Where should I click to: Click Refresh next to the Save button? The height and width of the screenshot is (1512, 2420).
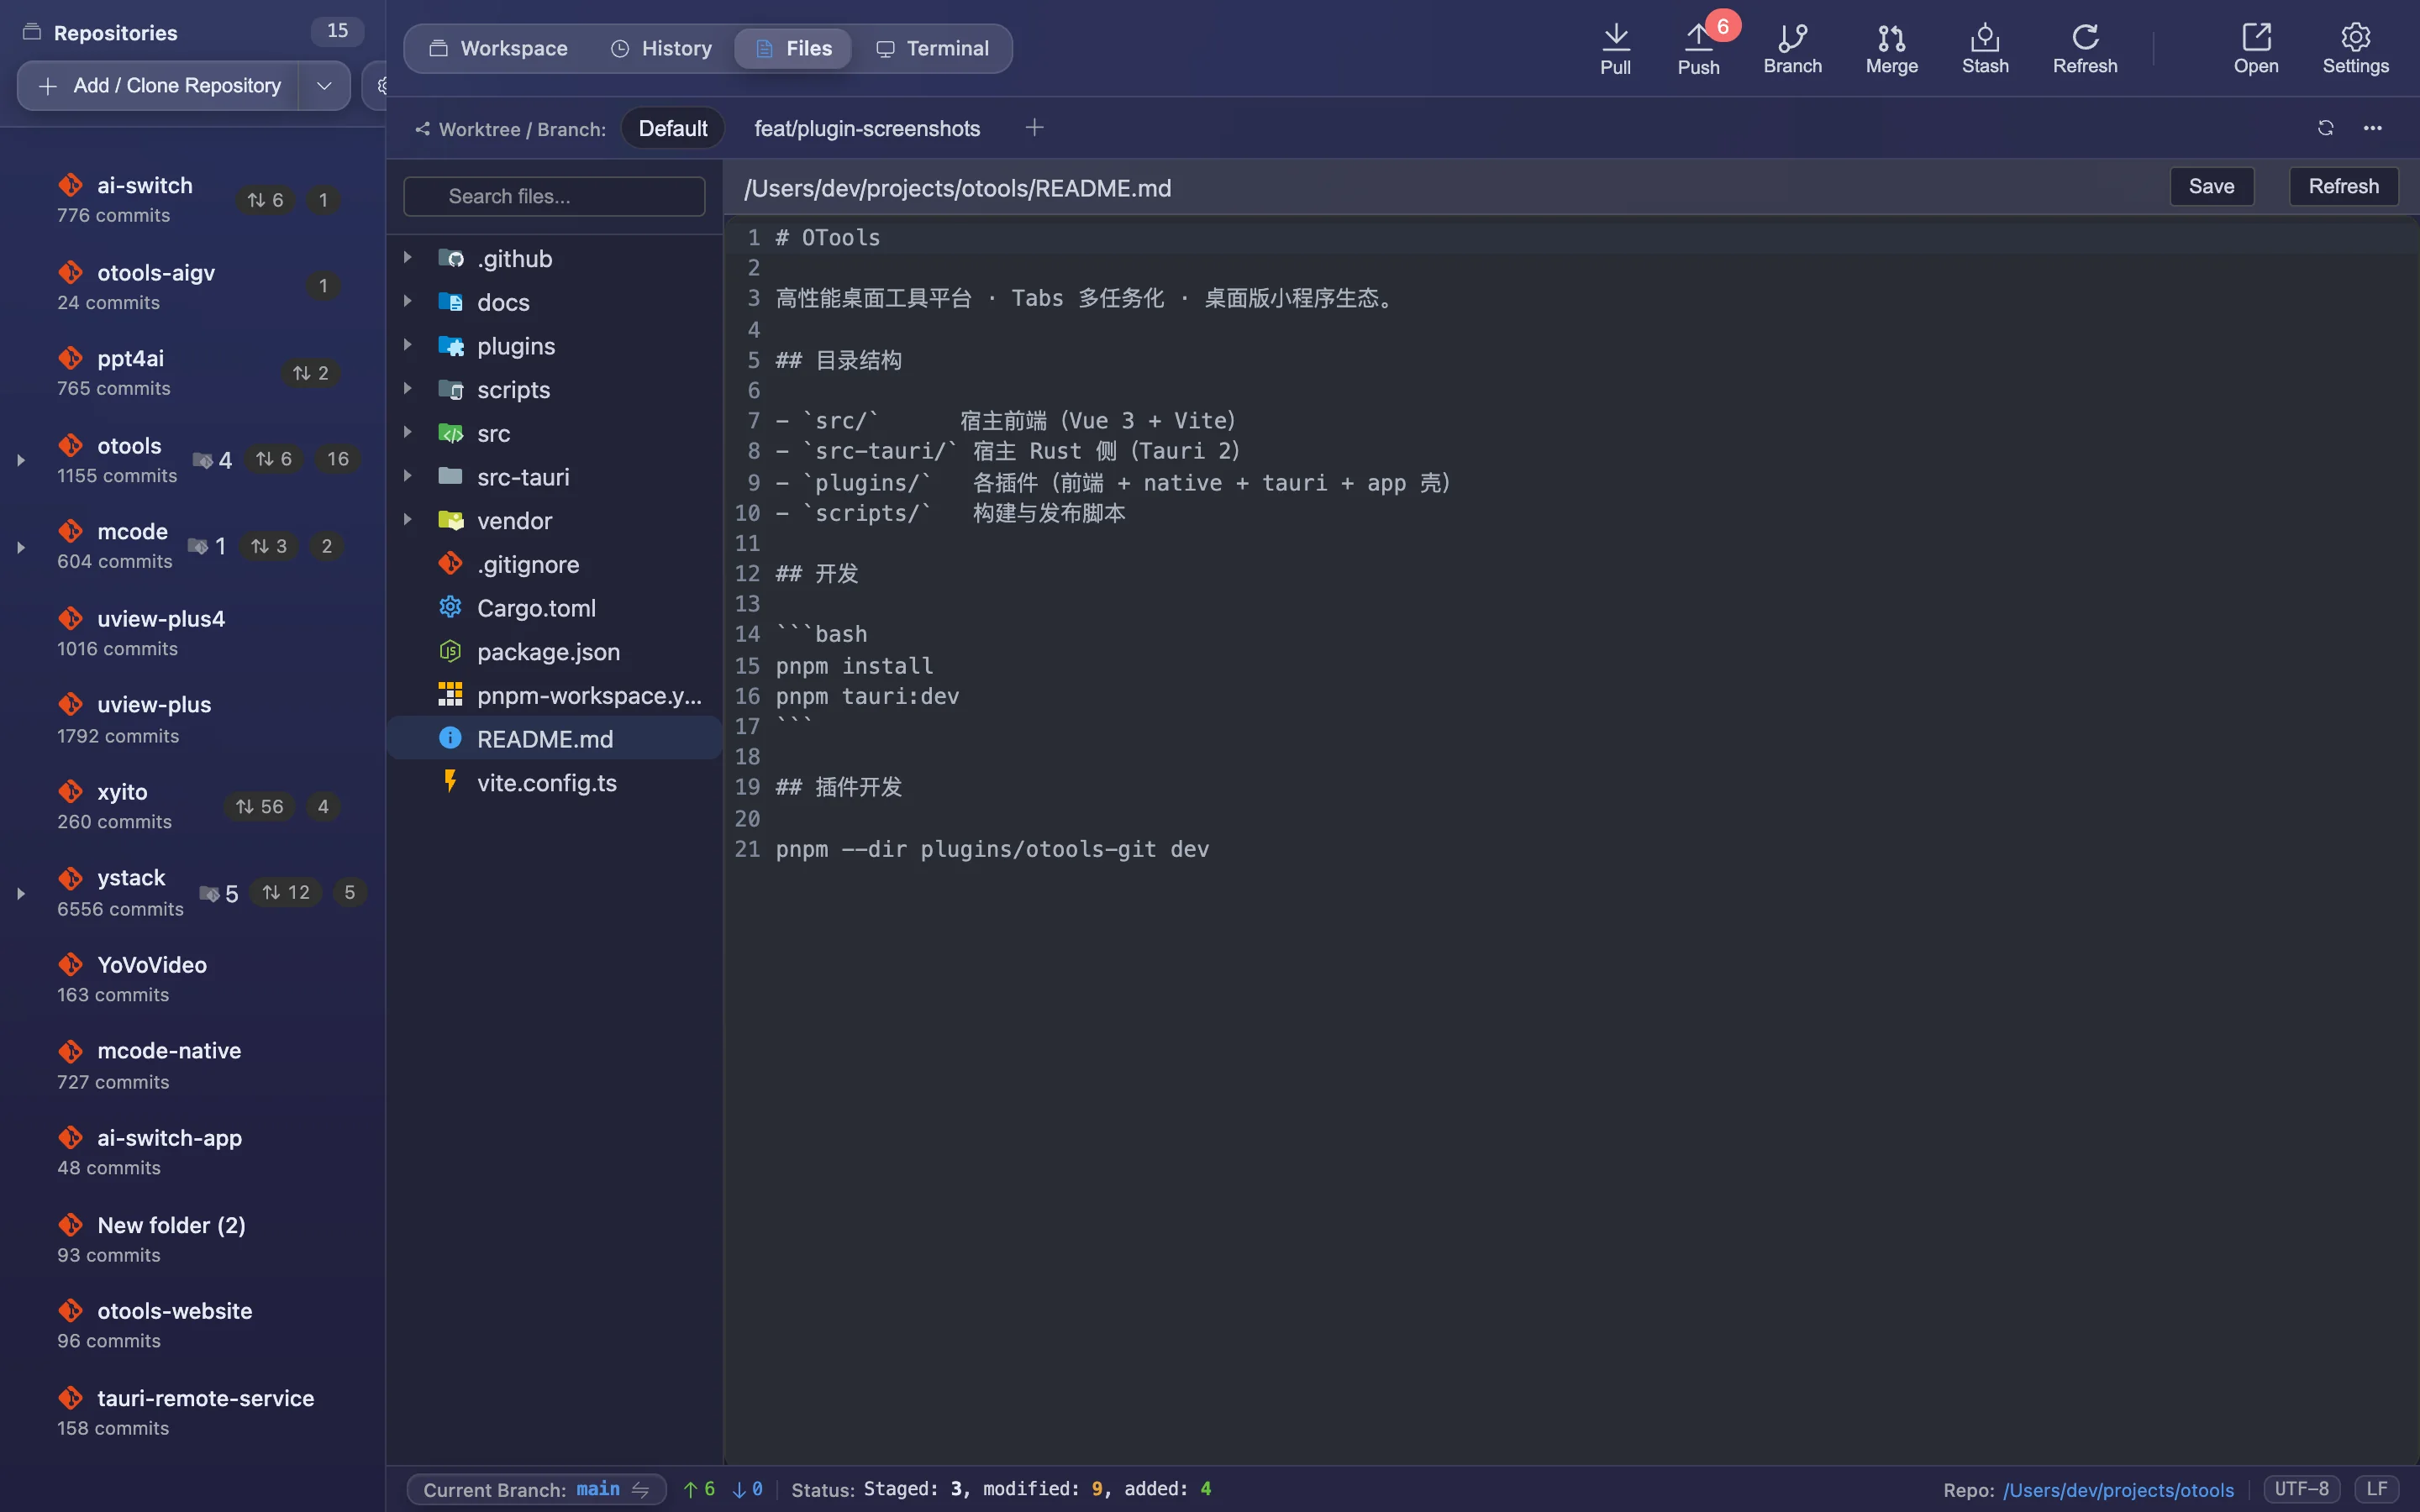(2343, 186)
